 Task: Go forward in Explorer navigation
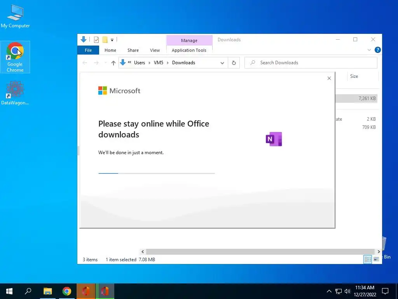(96, 63)
